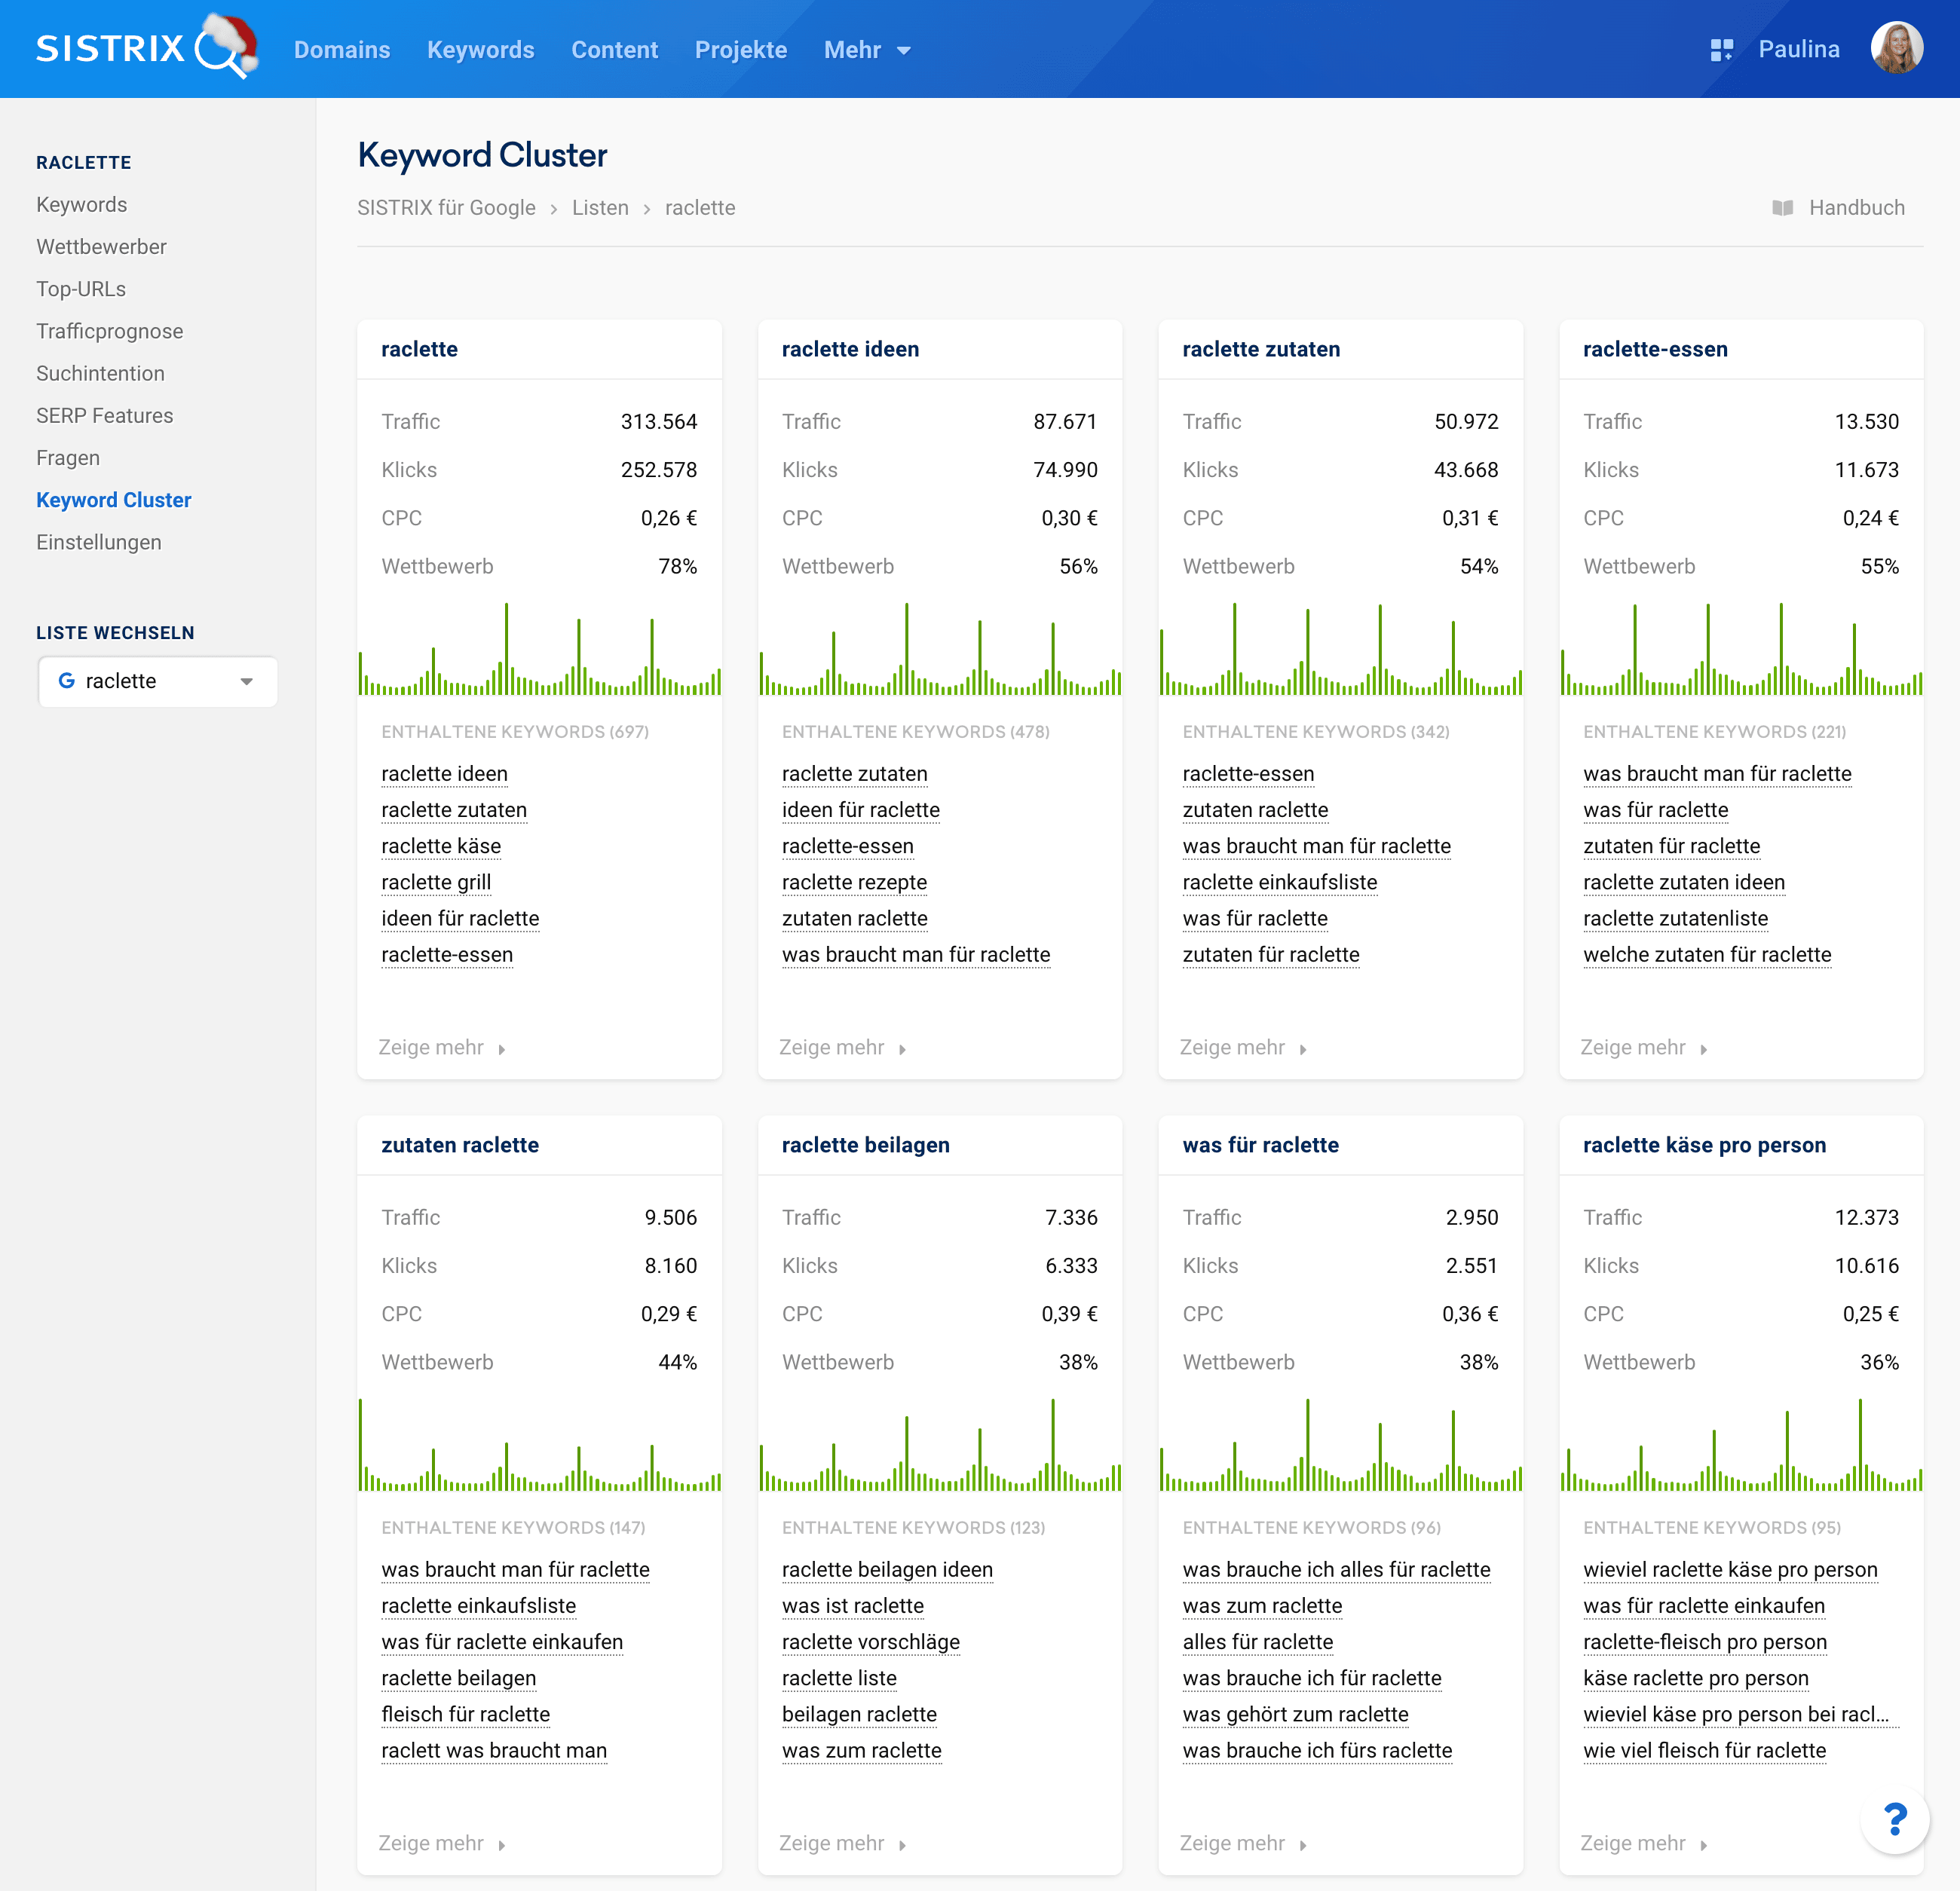Click the Google icon in the list selector

pyautogui.click(x=67, y=681)
